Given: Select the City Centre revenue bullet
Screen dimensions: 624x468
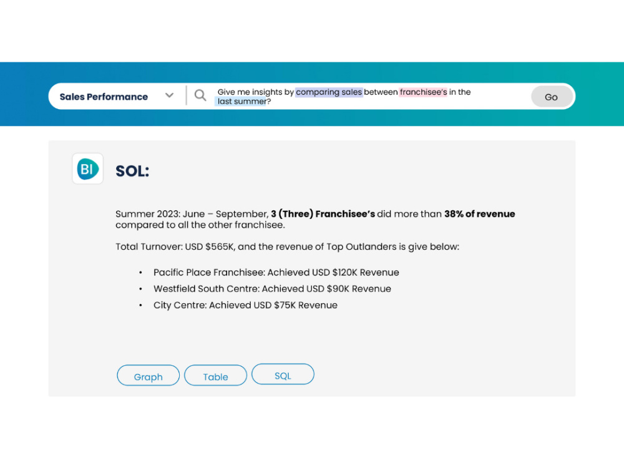Looking at the screenshot, I should [x=245, y=305].
